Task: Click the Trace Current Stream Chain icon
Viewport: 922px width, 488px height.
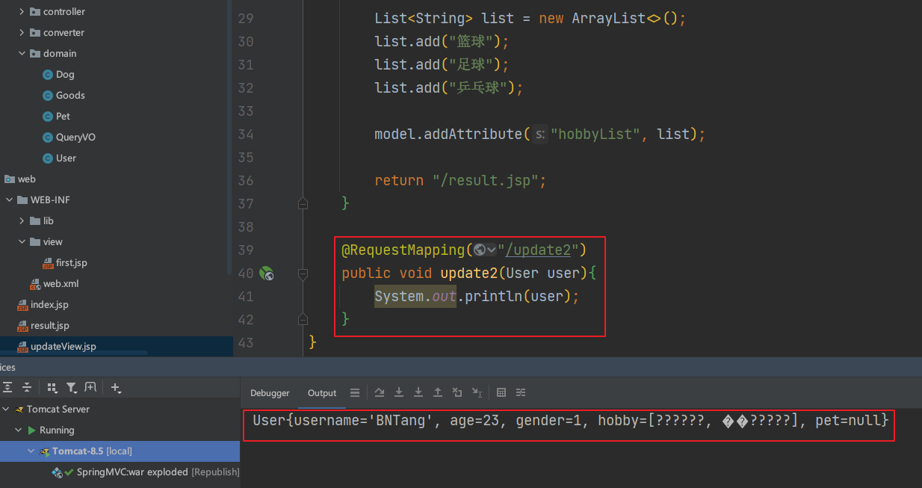Action: coord(521,392)
